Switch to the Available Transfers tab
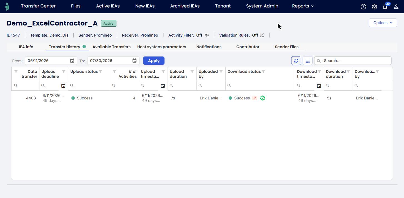Screen dimensions: 404x198 [x=111, y=47]
